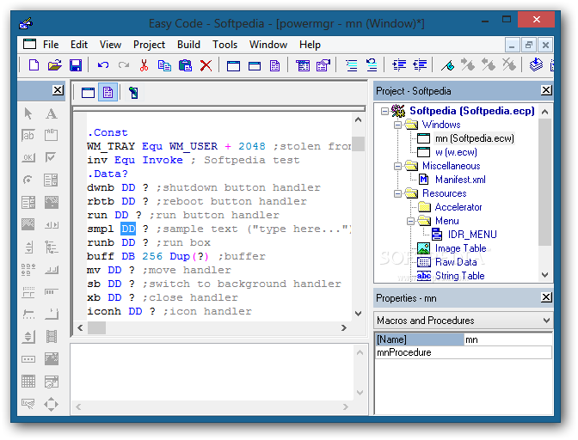578x440 pixels.
Task: Copy selection using the copy icon
Action: [164, 65]
